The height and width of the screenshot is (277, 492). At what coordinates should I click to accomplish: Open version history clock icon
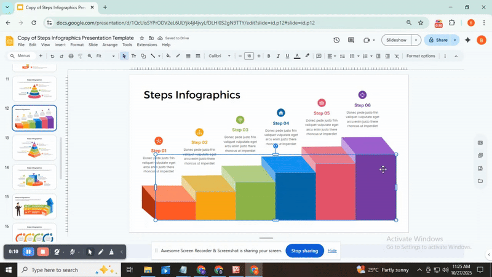[336, 40]
